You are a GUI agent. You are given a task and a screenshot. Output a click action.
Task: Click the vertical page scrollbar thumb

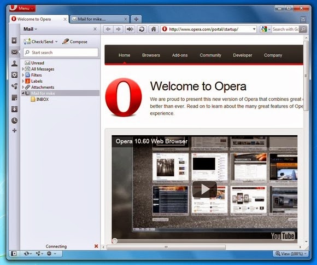[x=306, y=76]
